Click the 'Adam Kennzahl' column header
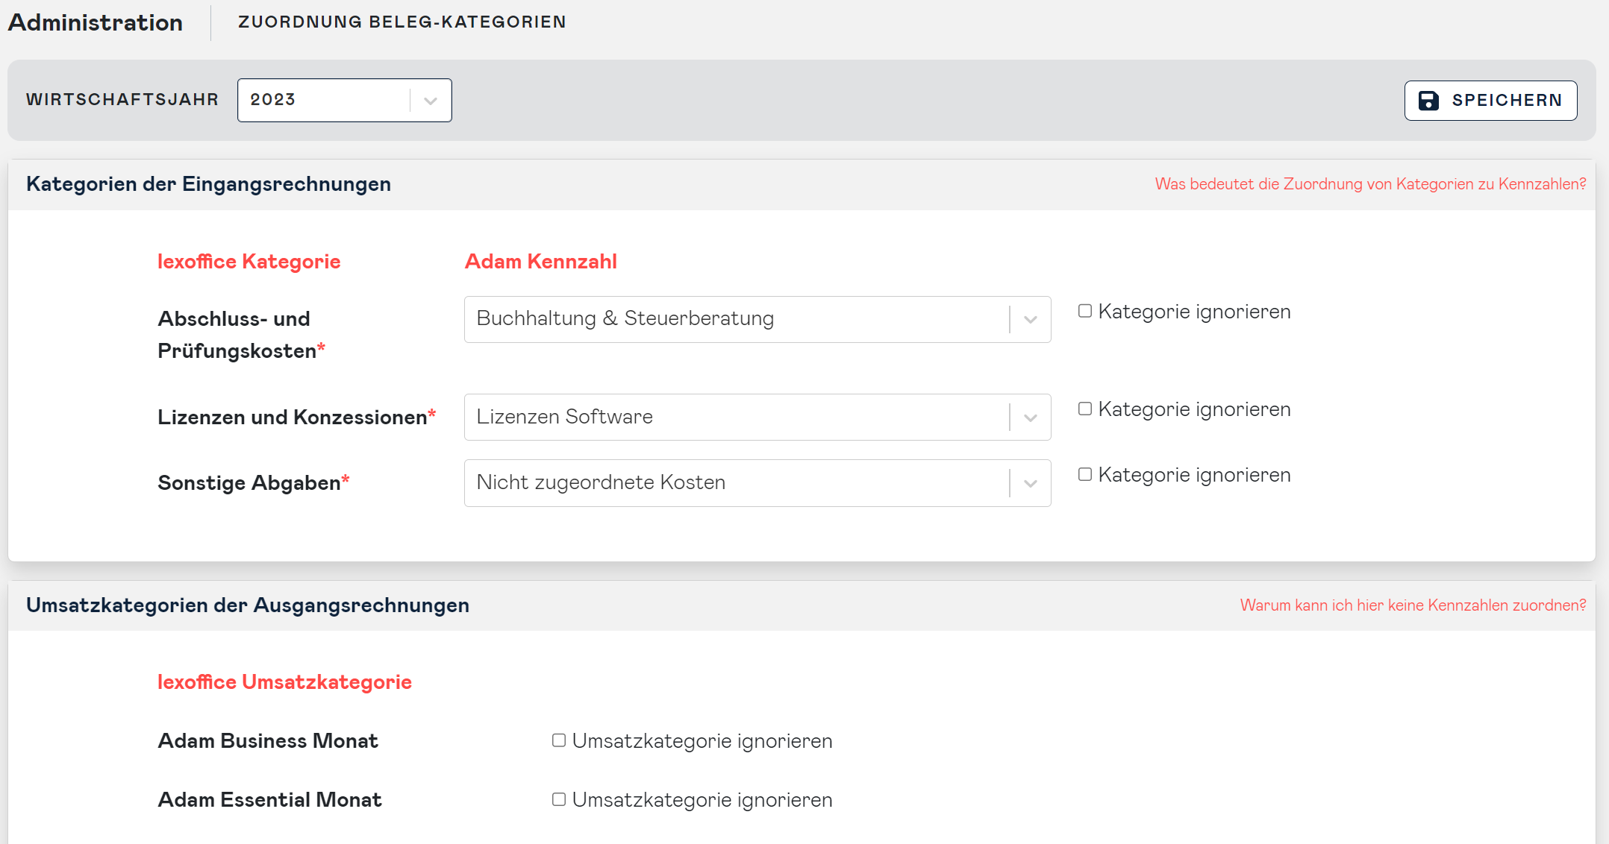Viewport: 1609px width, 844px height. pos(541,262)
